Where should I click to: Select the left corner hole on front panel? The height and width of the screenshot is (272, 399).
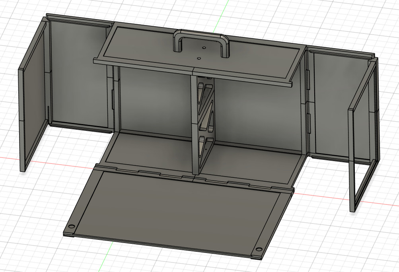(72, 226)
